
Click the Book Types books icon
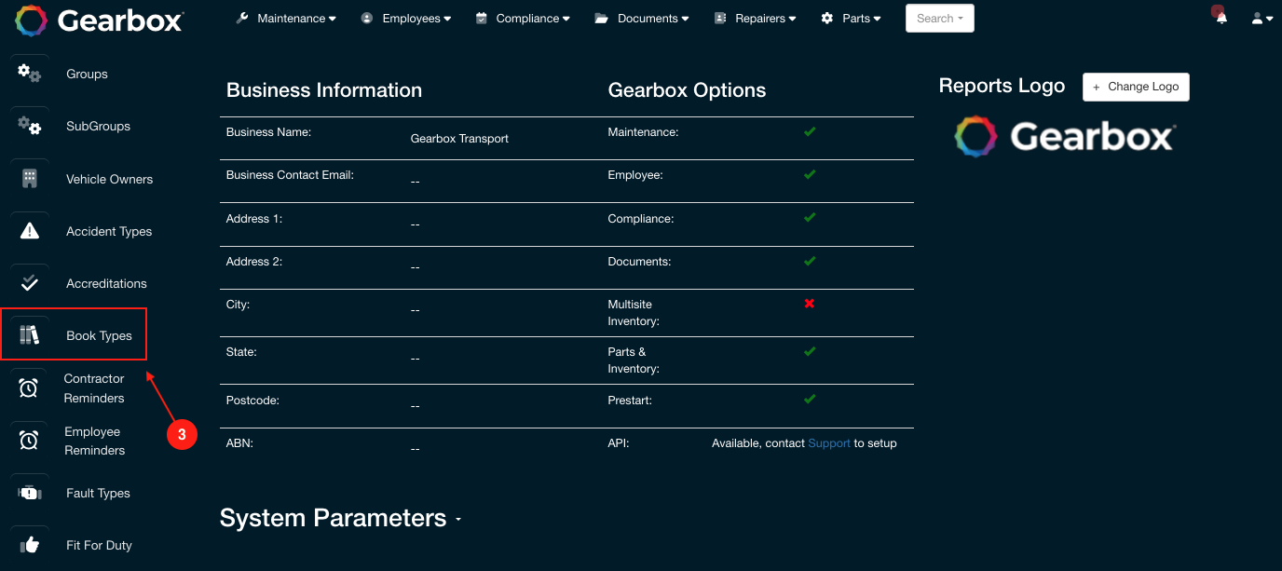(29, 335)
